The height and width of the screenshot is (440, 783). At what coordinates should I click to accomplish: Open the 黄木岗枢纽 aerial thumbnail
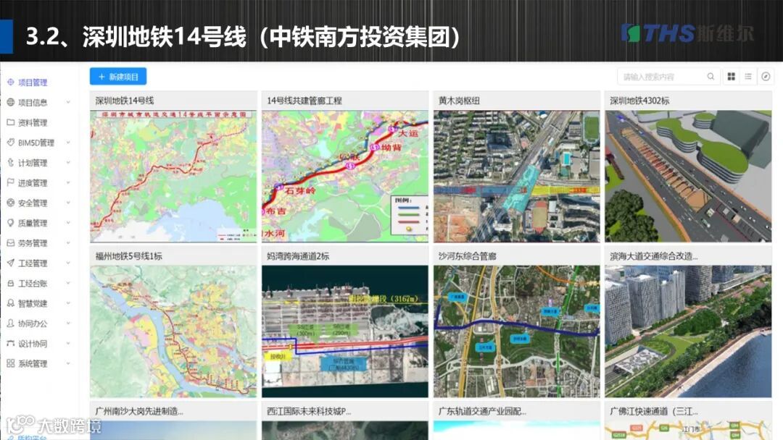pyautogui.click(x=517, y=177)
